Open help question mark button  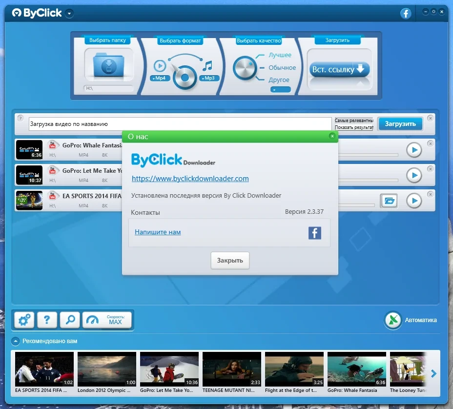47,320
